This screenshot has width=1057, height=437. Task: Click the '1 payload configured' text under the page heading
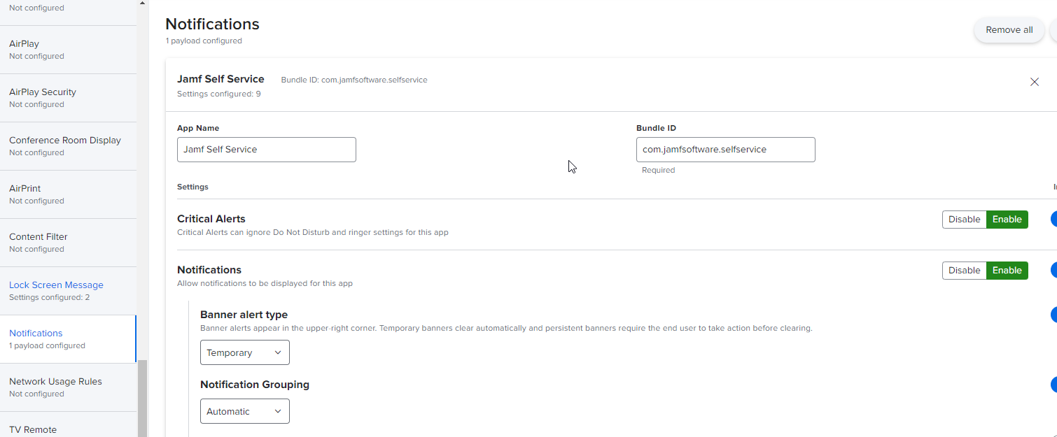point(204,41)
